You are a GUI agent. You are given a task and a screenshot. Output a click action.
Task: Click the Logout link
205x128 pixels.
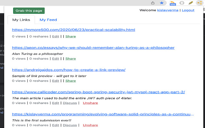(x=188, y=10)
